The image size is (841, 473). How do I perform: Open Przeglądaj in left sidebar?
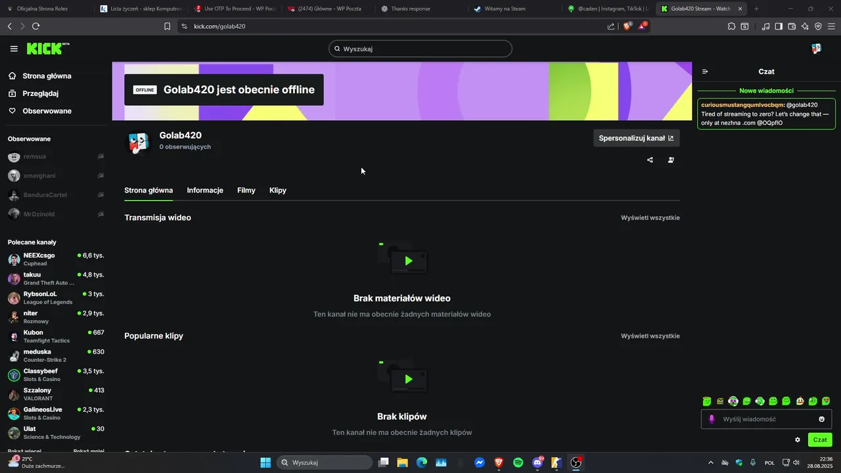pos(41,93)
